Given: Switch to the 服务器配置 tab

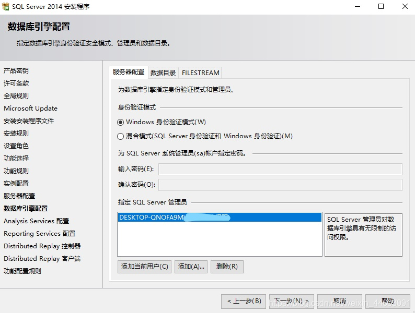Looking at the screenshot, I should pyautogui.click(x=129, y=72).
